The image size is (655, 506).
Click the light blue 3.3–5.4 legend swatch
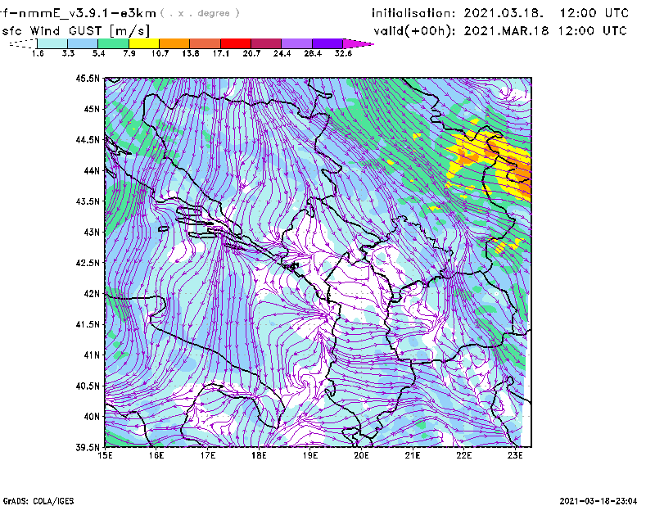[x=83, y=43]
